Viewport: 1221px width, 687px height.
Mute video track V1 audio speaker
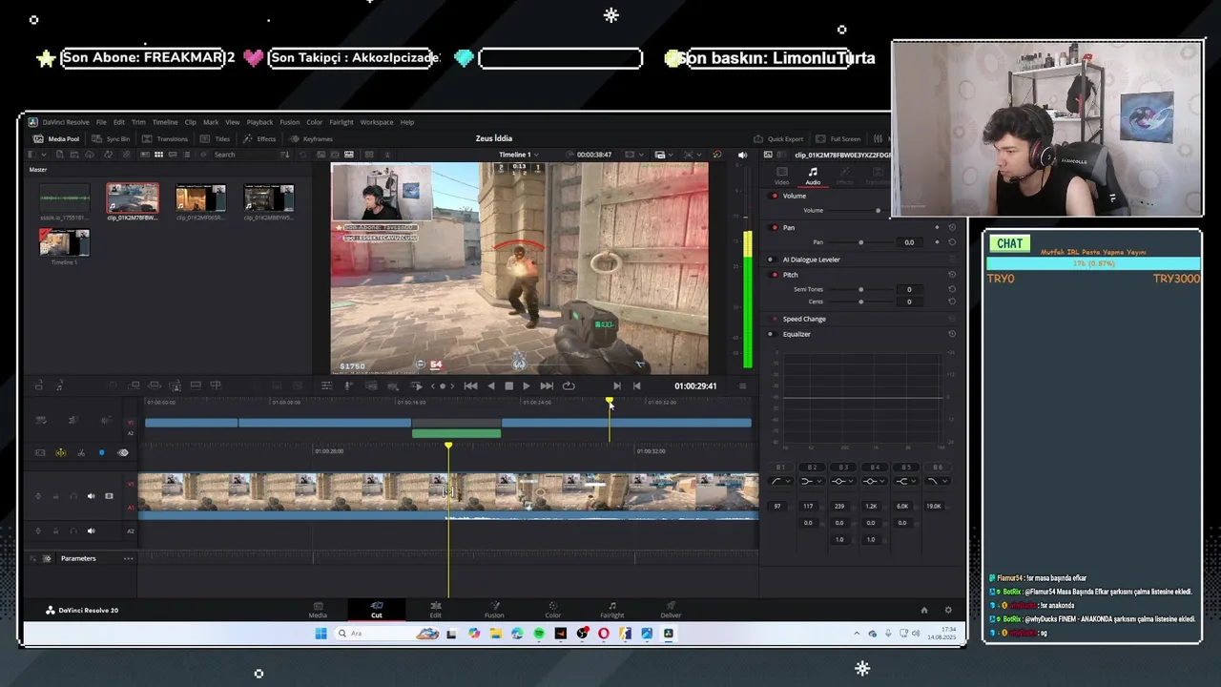coord(91,496)
